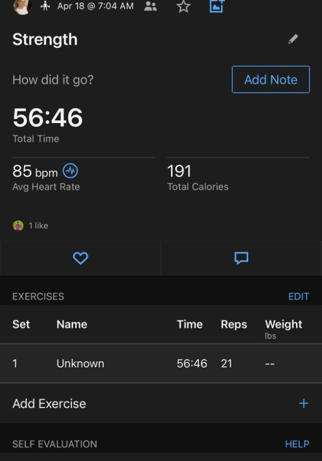Tap the plus icon to add exercise
Screen dimensions: 322x461
point(304,403)
